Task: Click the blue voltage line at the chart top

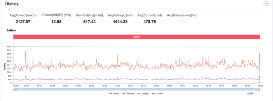Action: pos(137,47)
